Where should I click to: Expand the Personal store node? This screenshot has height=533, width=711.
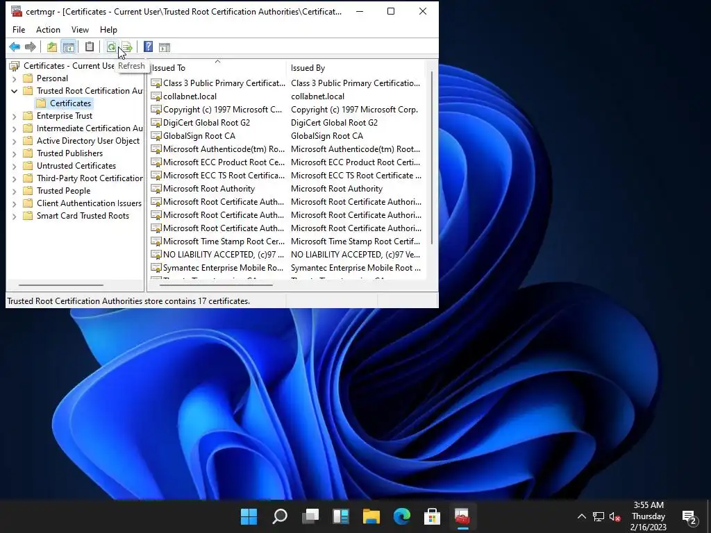click(14, 79)
